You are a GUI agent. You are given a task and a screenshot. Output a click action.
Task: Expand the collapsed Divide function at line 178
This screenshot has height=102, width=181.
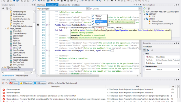click(49, 50)
